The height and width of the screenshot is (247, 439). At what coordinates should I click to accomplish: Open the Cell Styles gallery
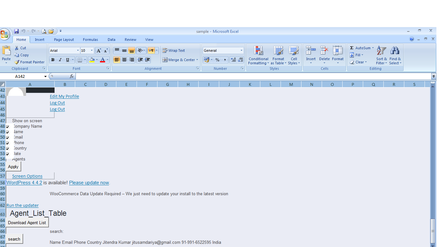(294, 55)
